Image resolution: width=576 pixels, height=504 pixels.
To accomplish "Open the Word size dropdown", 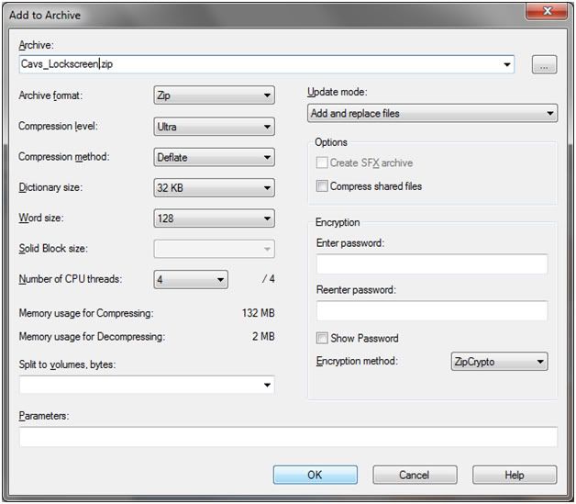I will click(x=214, y=218).
